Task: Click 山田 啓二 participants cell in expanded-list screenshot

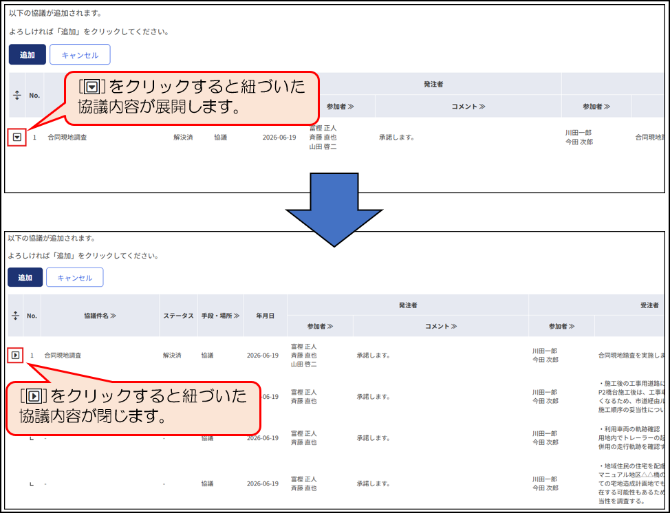Action: 304,356
